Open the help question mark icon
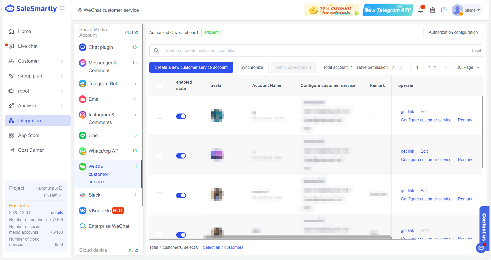Image resolution: width=491 pixels, height=260 pixels. point(444,10)
